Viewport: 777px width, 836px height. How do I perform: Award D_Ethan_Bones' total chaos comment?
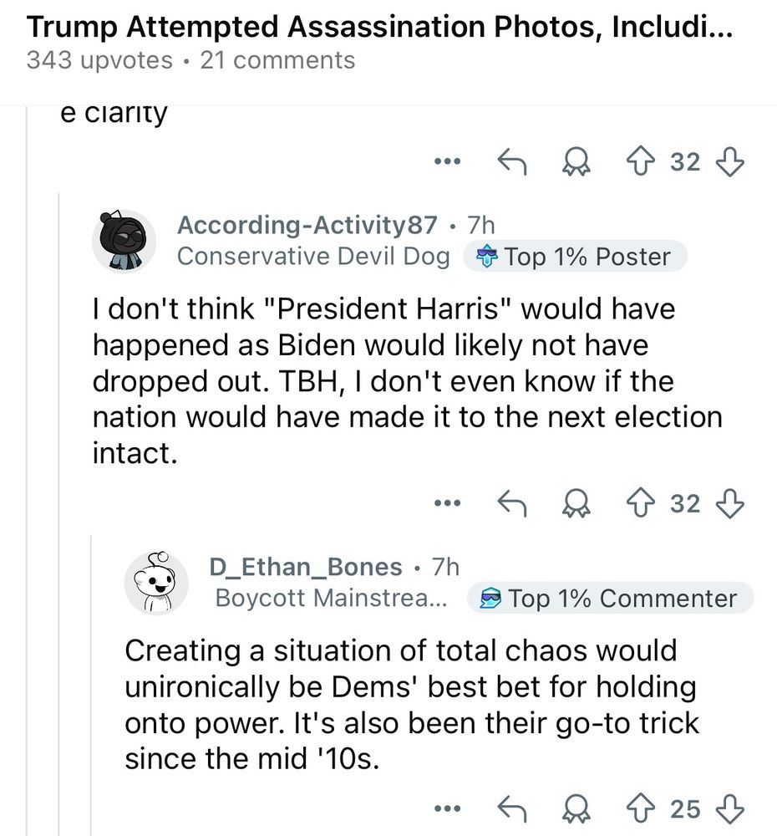pos(576,808)
